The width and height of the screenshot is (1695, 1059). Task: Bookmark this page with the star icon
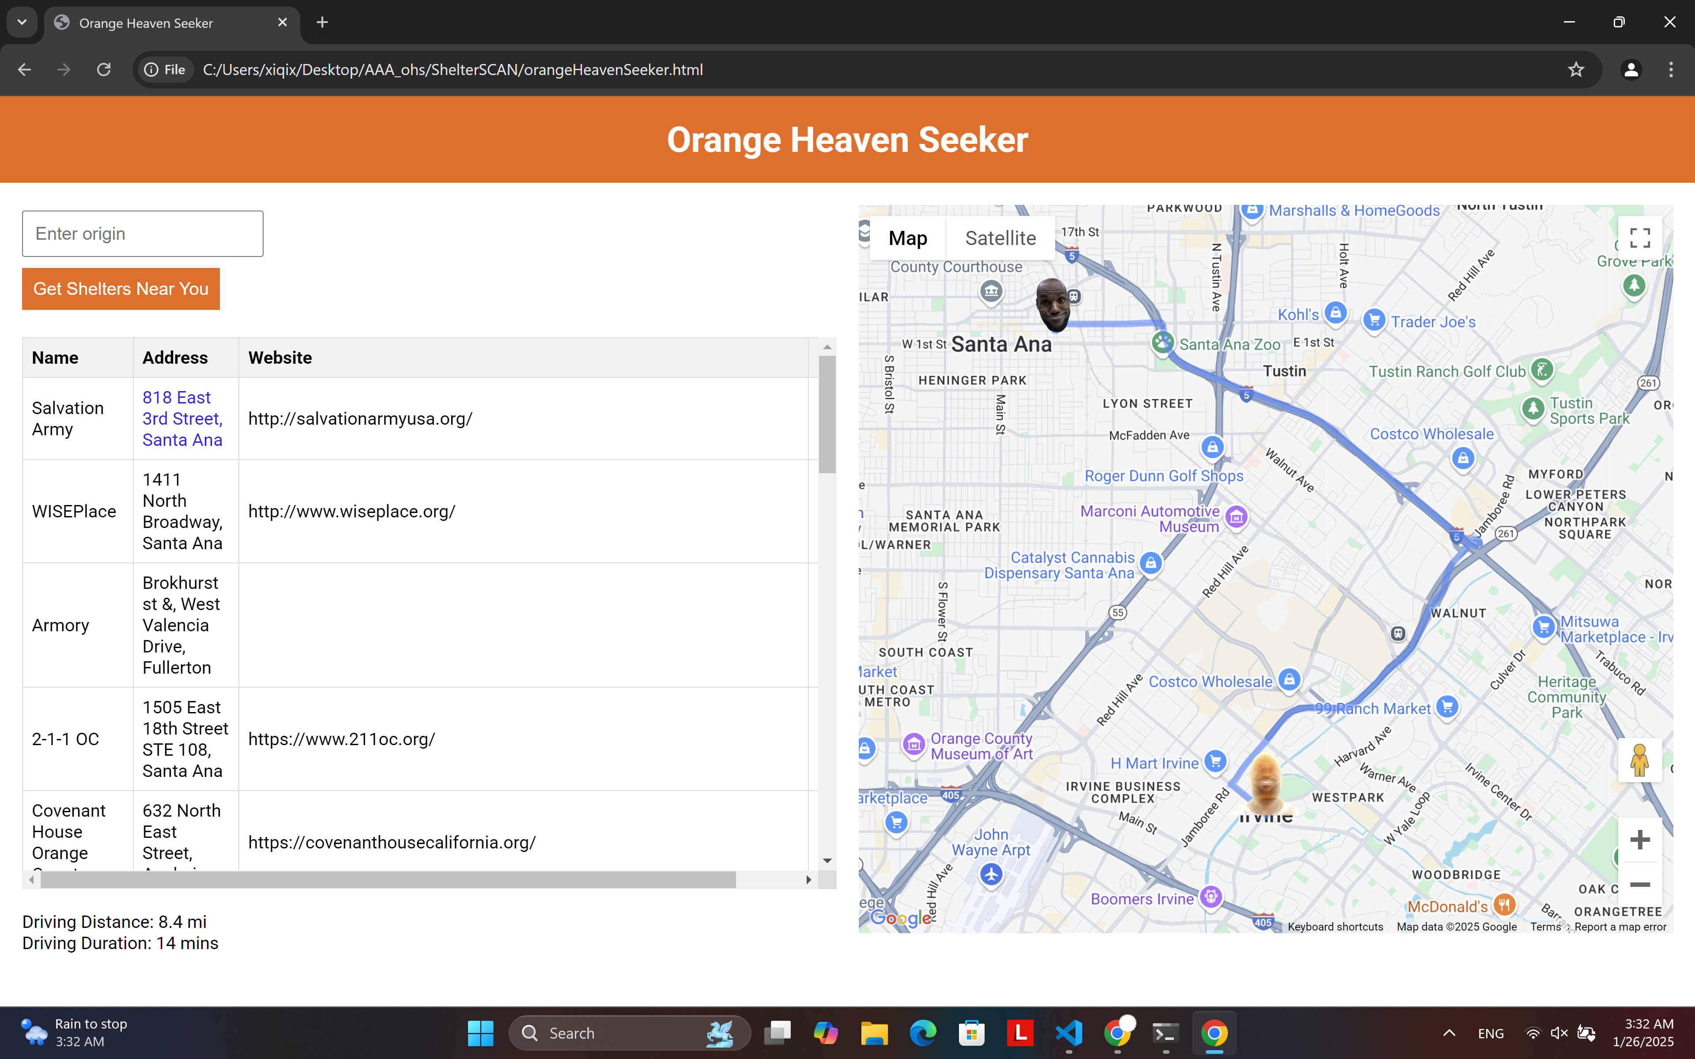[1576, 69]
